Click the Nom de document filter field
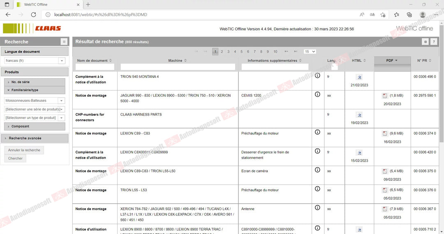Image resolution: width=444 pixels, height=234 pixels. coord(95,67)
